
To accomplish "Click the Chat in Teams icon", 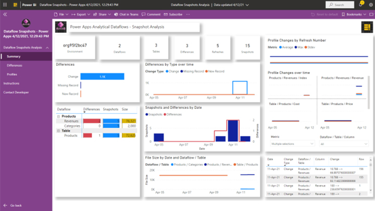I will click(x=116, y=15).
